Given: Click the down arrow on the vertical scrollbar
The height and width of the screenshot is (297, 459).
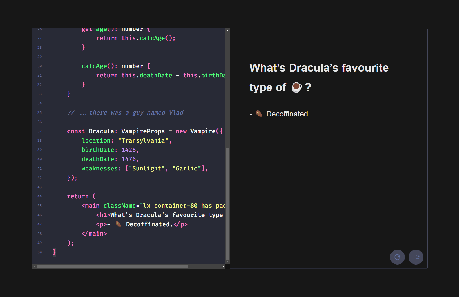Looking at the screenshot, I should [227, 262].
